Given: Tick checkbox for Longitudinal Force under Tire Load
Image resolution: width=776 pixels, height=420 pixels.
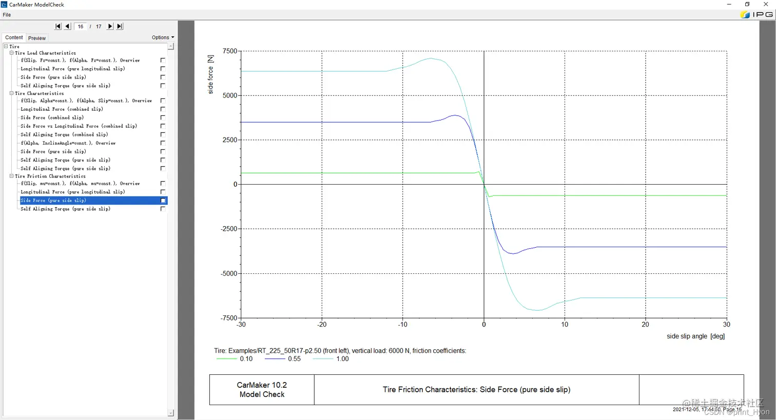Looking at the screenshot, I should 163,69.
